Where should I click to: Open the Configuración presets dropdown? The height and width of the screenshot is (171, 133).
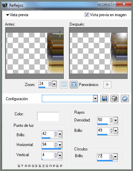[x=95, y=98]
